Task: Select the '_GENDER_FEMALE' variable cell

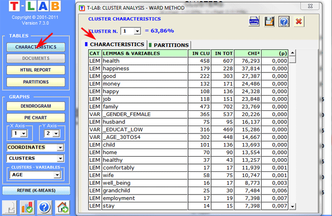Action: click(145, 115)
